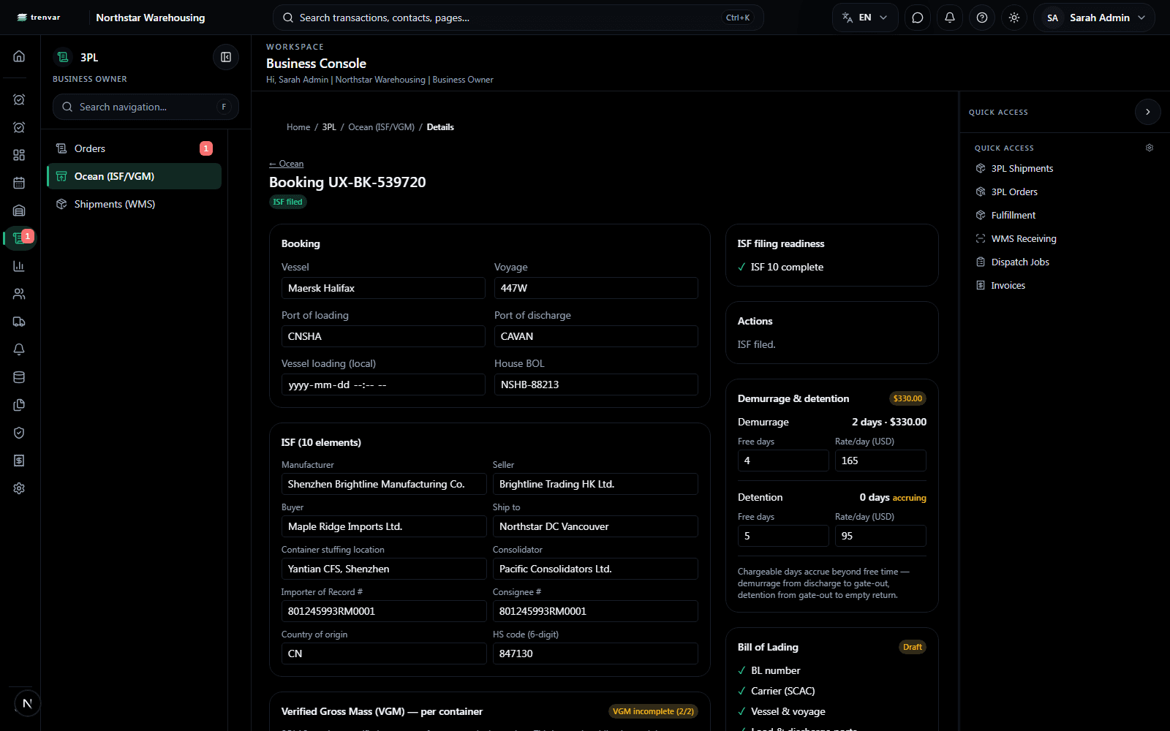This screenshot has width=1170, height=731.
Task: Click the House BOL field NSHB-88213
Action: [x=596, y=385]
